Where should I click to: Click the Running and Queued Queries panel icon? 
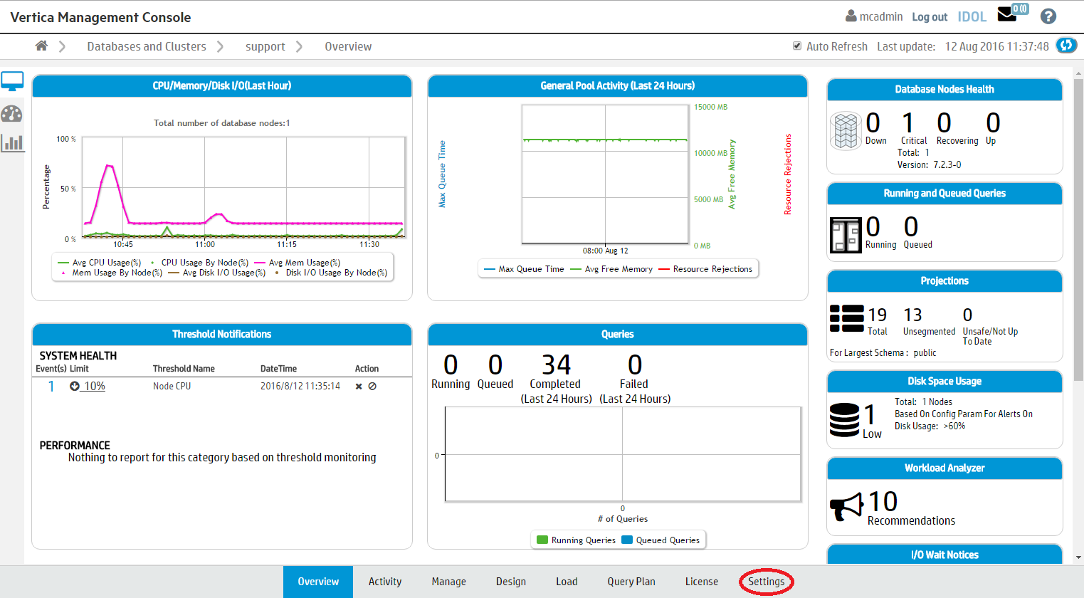pos(846,235)
